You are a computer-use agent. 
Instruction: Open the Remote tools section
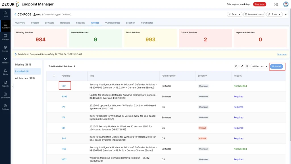(5, 61)
